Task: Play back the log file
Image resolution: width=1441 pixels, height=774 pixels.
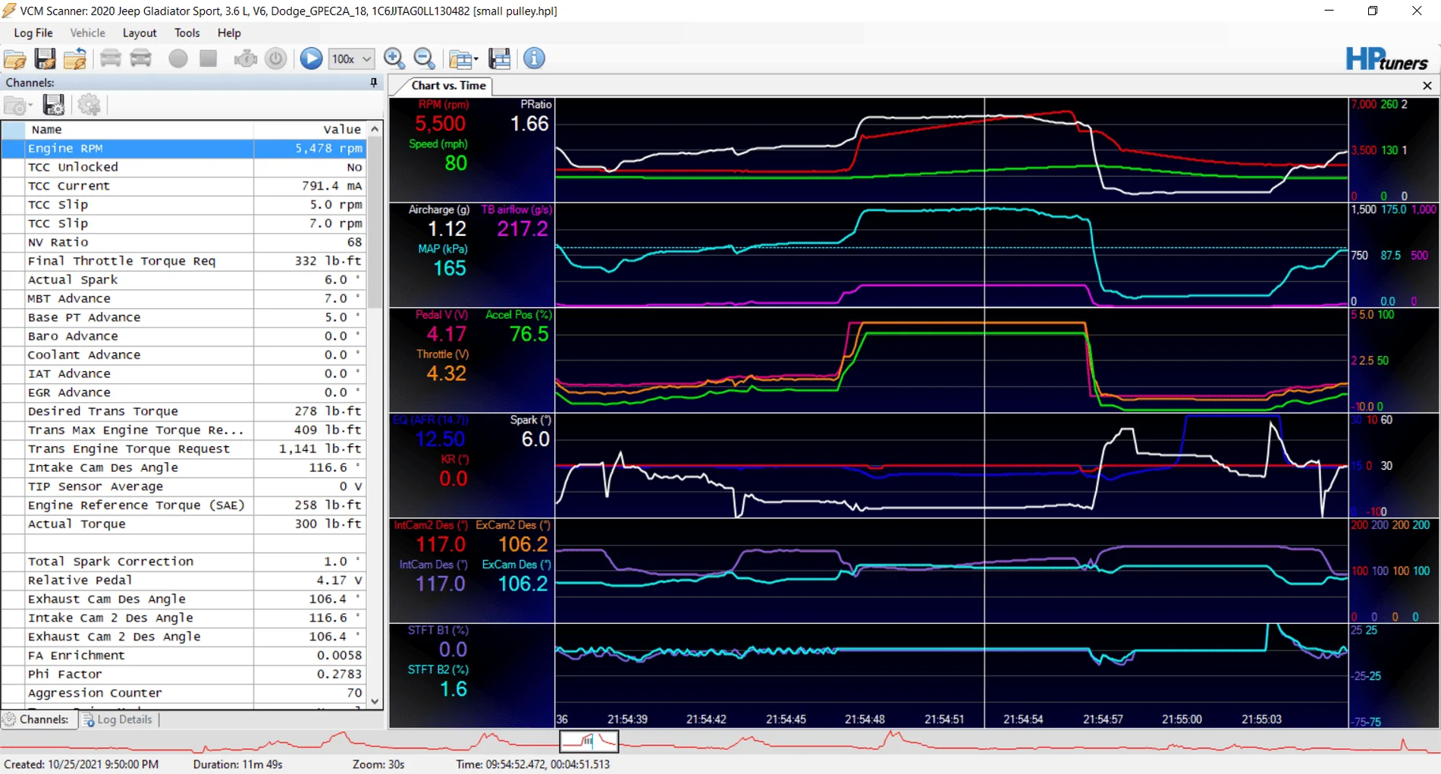Action: coord(311,58)
